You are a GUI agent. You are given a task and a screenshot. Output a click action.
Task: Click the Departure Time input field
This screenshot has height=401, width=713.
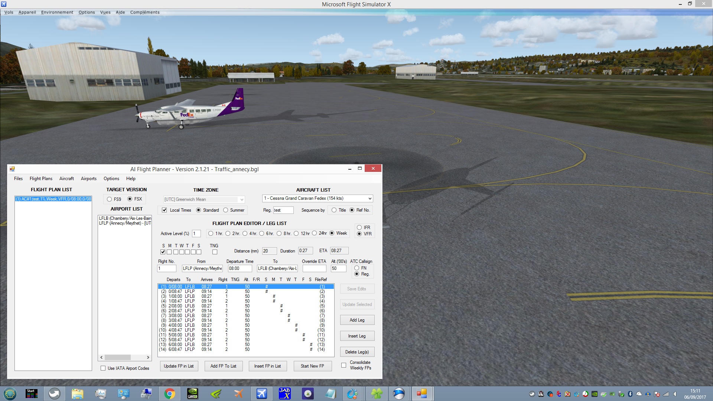[x=240, y=268]
